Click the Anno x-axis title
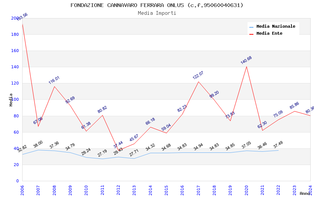The width and height of the screenshot is (314, 203). pyautogui.click(x=305, y=193)
